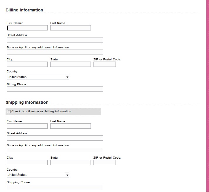Focus the billing City field
Image resolution: width=209 pixels, height=192 pixels.
[27, 64]
